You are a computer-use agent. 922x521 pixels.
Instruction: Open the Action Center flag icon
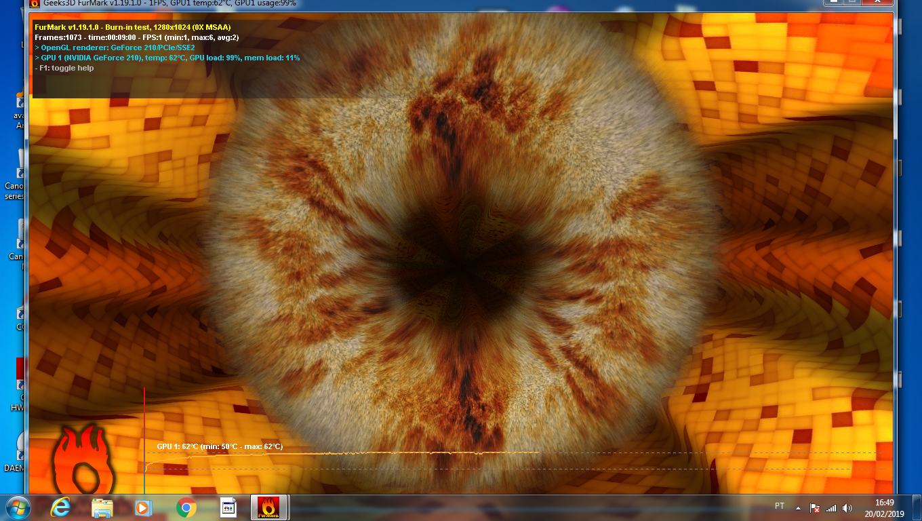[816, 507]
